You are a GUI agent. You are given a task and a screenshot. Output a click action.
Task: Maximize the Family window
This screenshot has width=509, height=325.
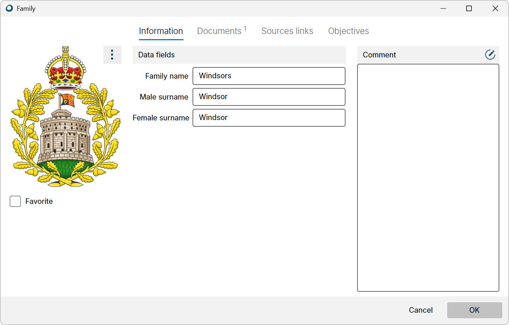coord(469,8)
